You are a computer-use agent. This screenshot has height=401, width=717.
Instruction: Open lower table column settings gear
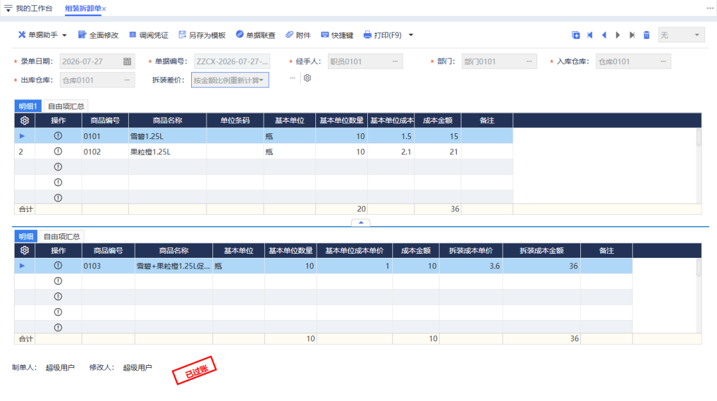tap(25, 251)
